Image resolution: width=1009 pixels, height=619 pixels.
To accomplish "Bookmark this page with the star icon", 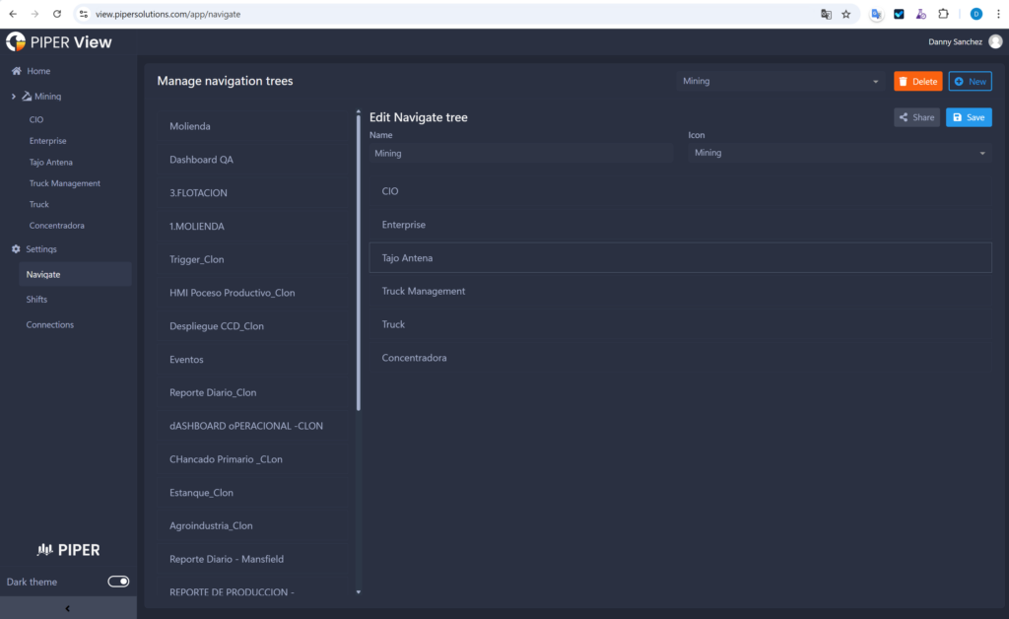I will pos(845,15).
